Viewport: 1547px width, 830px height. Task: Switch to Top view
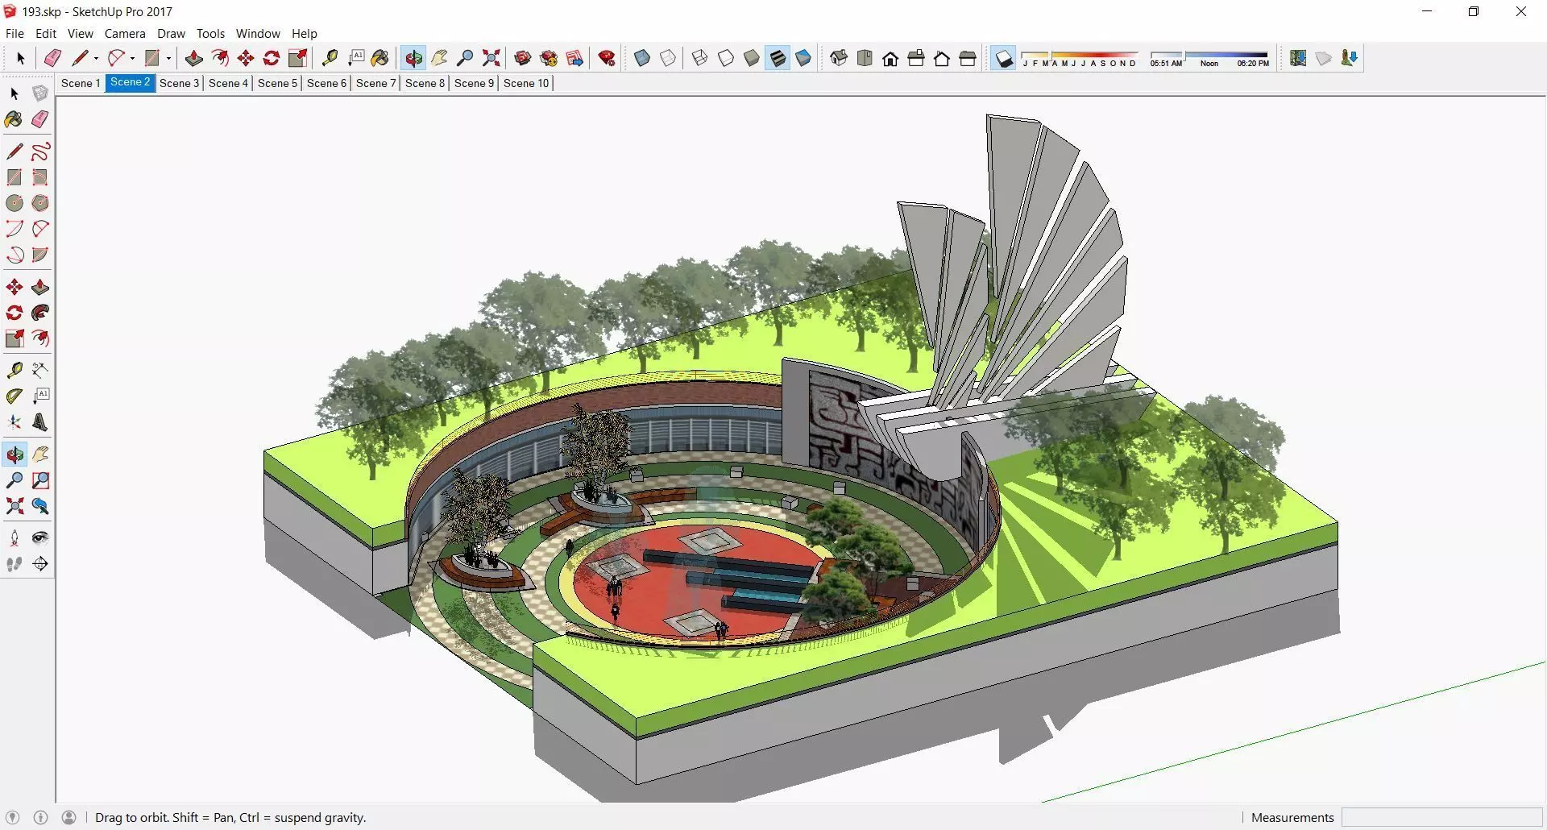pyautogui.click(x=865, y=58)
